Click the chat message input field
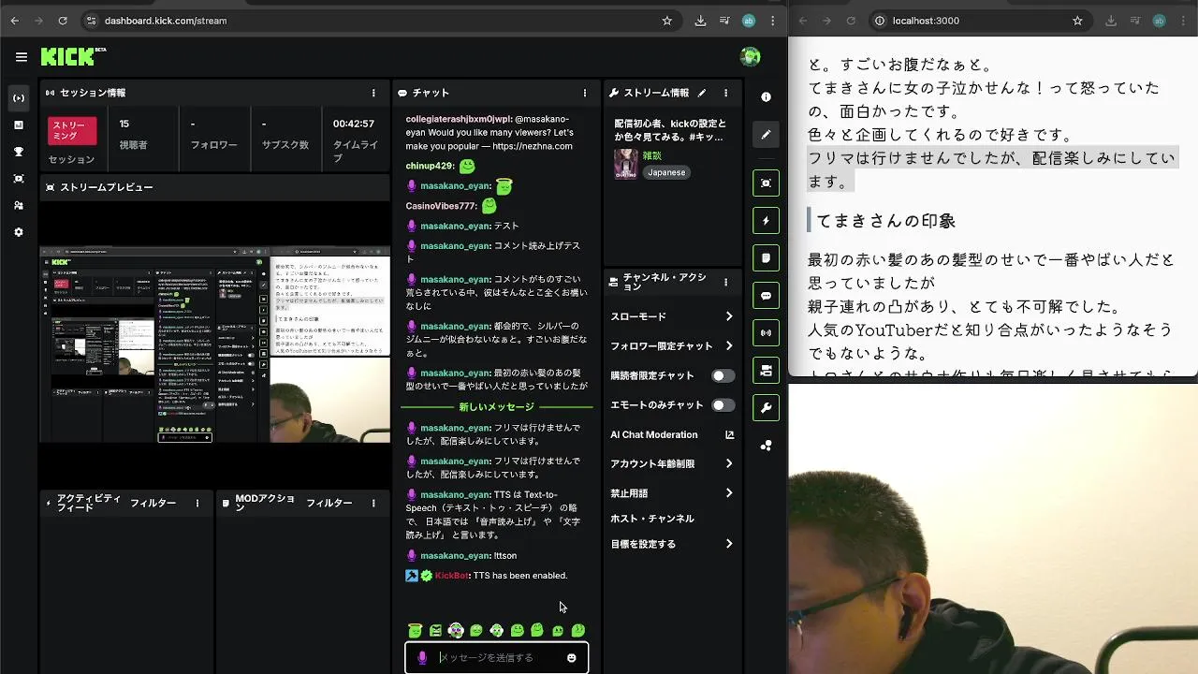 (496, 657)
